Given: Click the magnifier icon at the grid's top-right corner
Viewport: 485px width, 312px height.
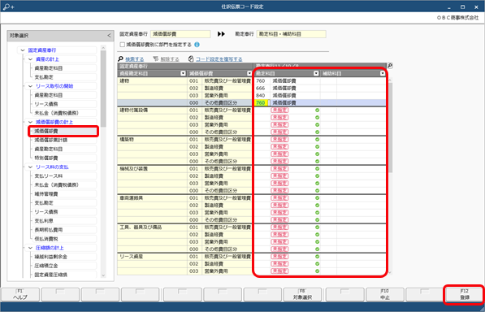Looking at the screenshot, I should click(390, 66).
